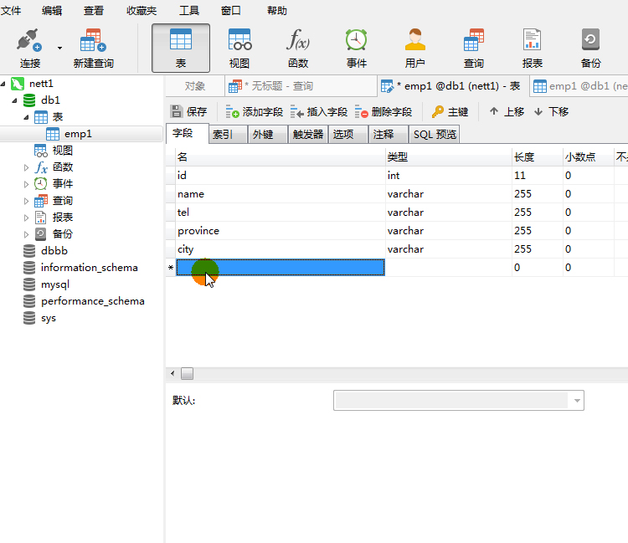Viewport: 628px width, 543px height.
Task: Click the 报表 report toolbar icon
Action: (x=533, y=47)
